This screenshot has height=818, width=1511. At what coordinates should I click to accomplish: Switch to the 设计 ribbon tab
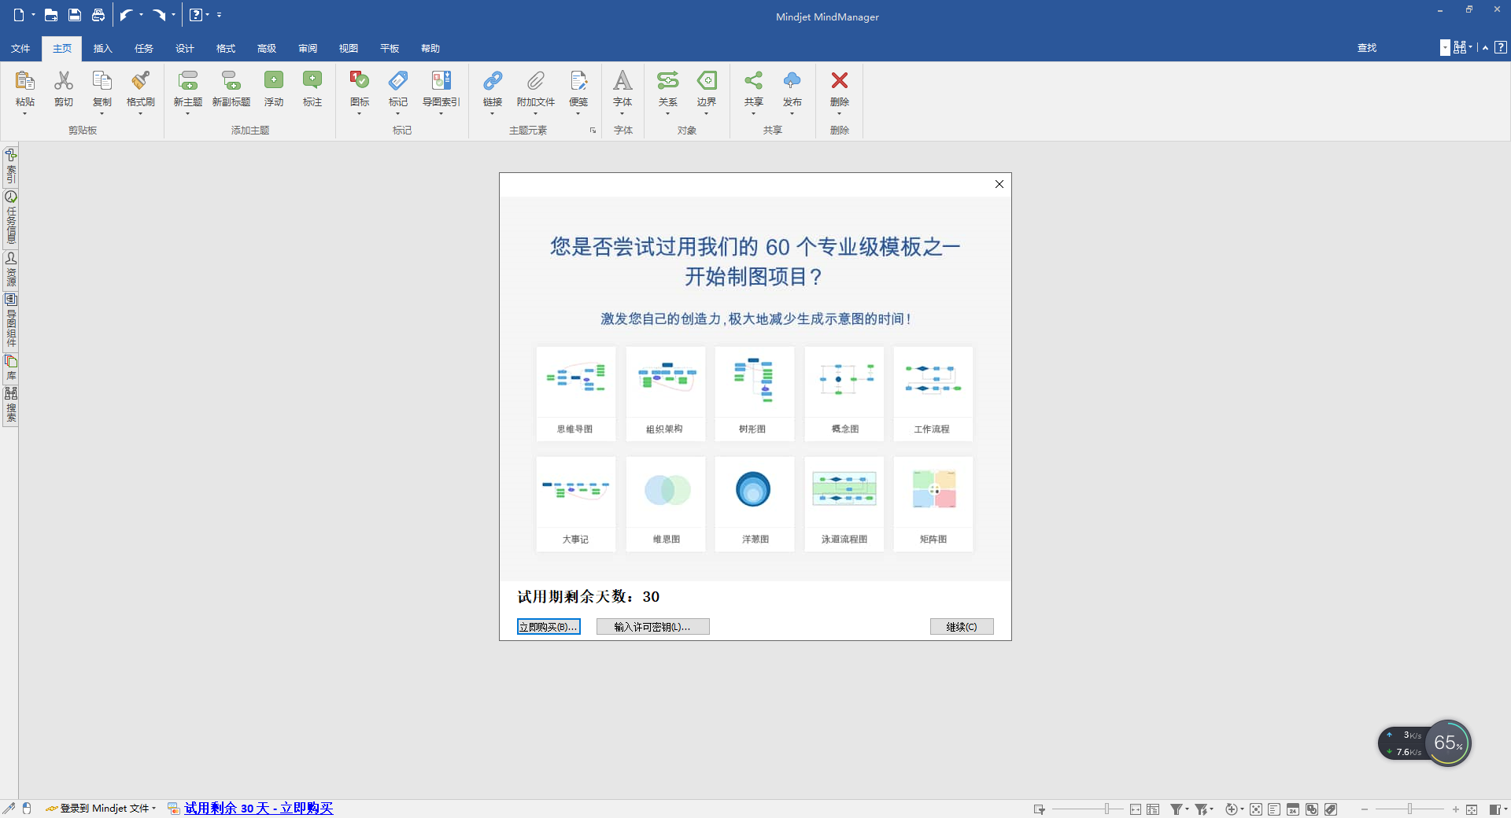pyautogui.click(x=185, y=49)
